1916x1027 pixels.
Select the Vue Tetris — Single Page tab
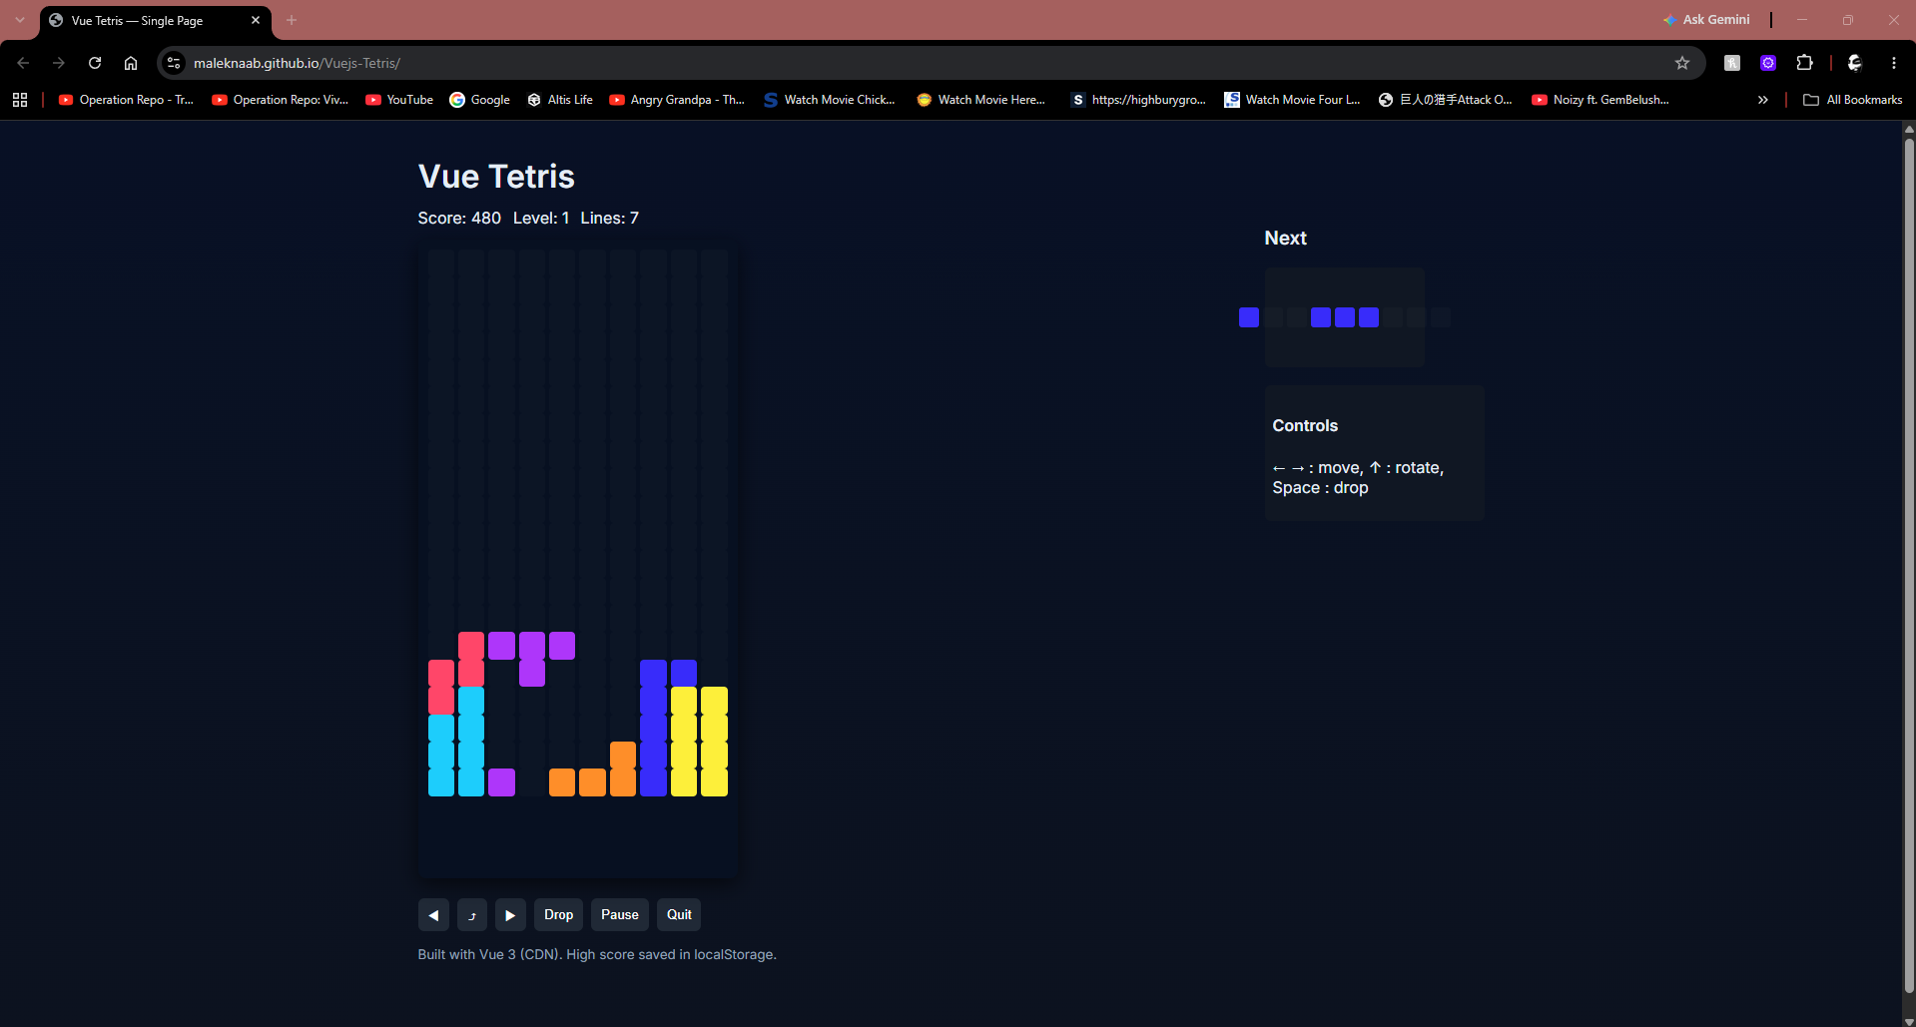155,20
